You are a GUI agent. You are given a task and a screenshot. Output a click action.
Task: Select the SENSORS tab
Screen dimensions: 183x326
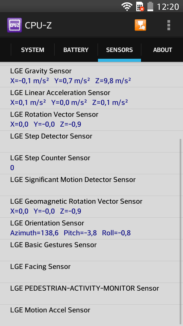pos(120,50)
